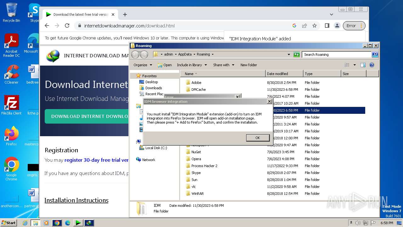Select the Sun folder
403x227 pixels.
click(x=194, y=180)
